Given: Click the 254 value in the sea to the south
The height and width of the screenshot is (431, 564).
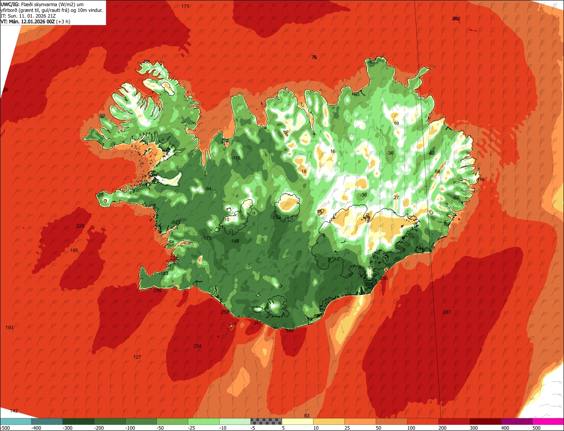Looking at the screenshot, I should (197, 346).
